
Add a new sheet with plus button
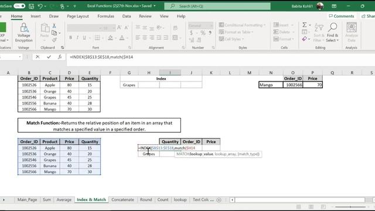[219, 200]
